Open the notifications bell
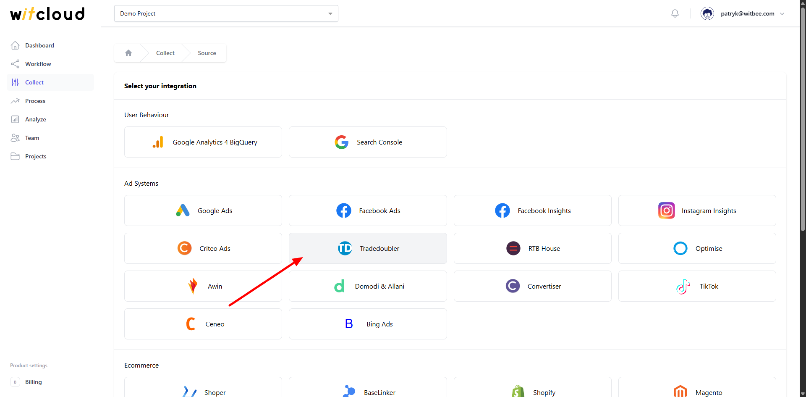Viewport: 806px width, 397px height. point(675,13)
